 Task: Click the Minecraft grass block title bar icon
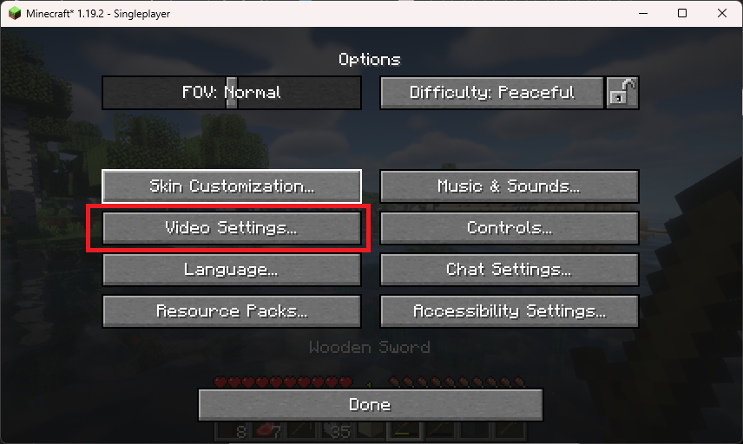coord(15,13)
